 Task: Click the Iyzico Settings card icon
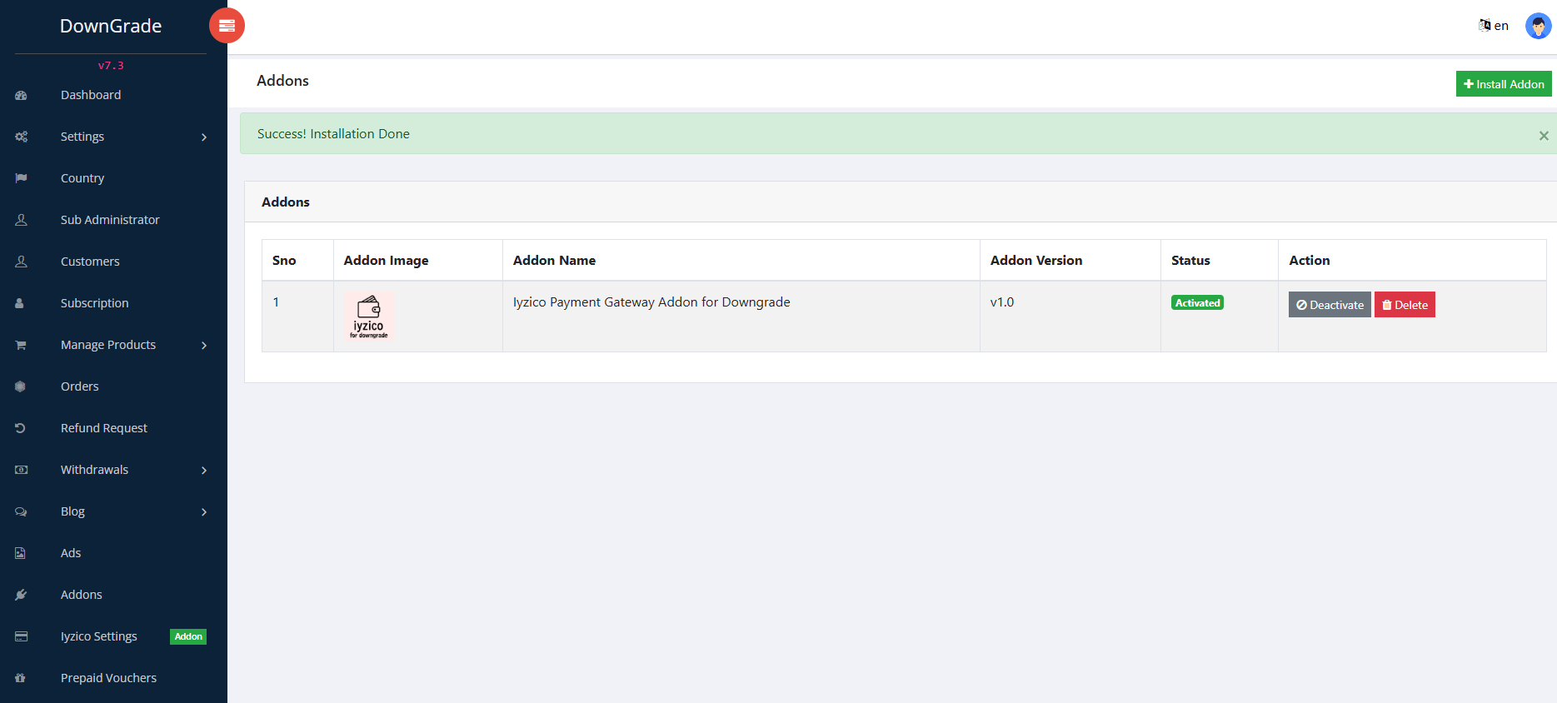(x=22, y=636)
